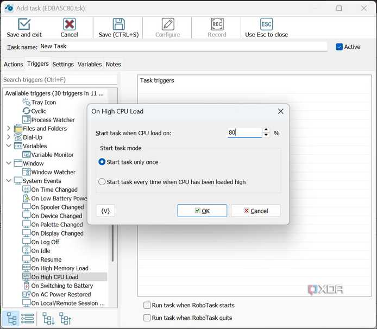Screen dimensions: 377x329
Task: Select the On Spooler Changed trigger
Action: [53, 207]
